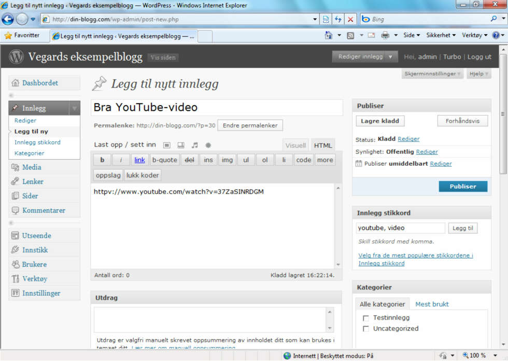The height and width of the screenshot is (361, 508).
Task: Click the Forhåndsvis button
Action: click(x=462, y=121)
